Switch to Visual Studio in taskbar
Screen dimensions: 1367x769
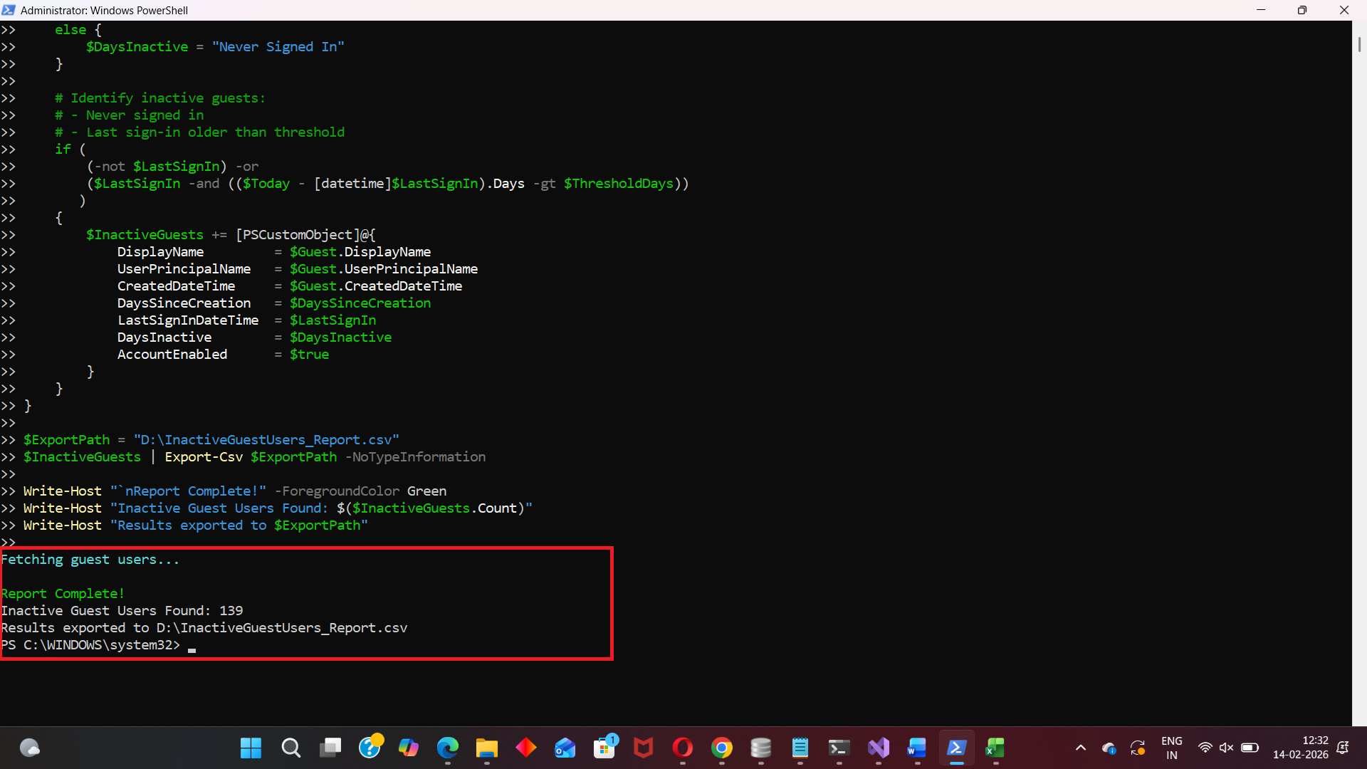879,748
